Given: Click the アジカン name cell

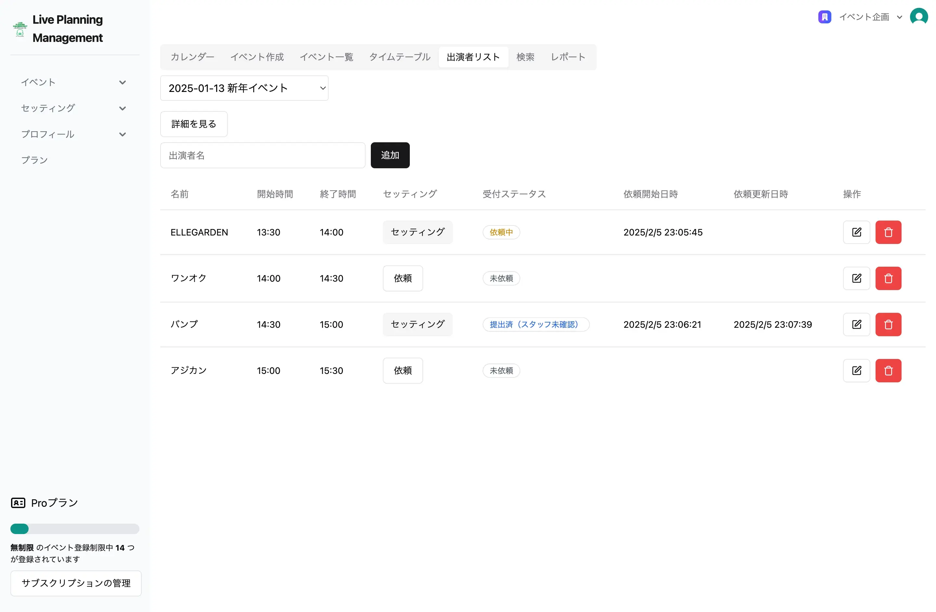Looking at the screenshot, I should (x=188, y=370).
